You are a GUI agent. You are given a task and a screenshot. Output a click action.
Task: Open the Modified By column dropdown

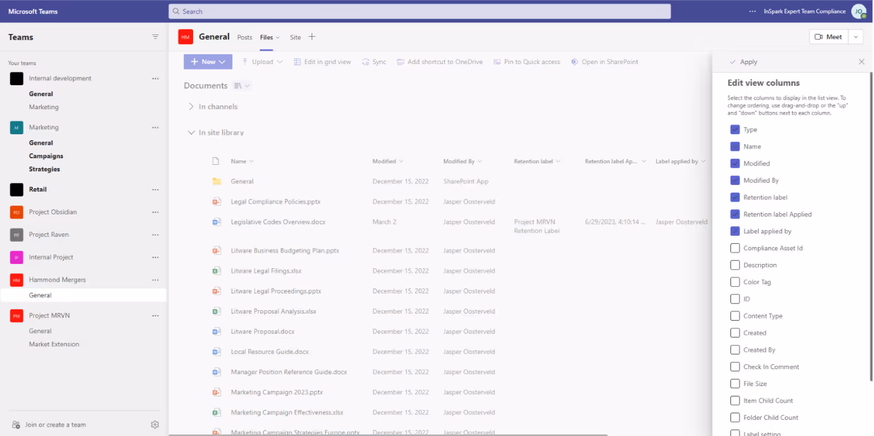pos(462,161)
